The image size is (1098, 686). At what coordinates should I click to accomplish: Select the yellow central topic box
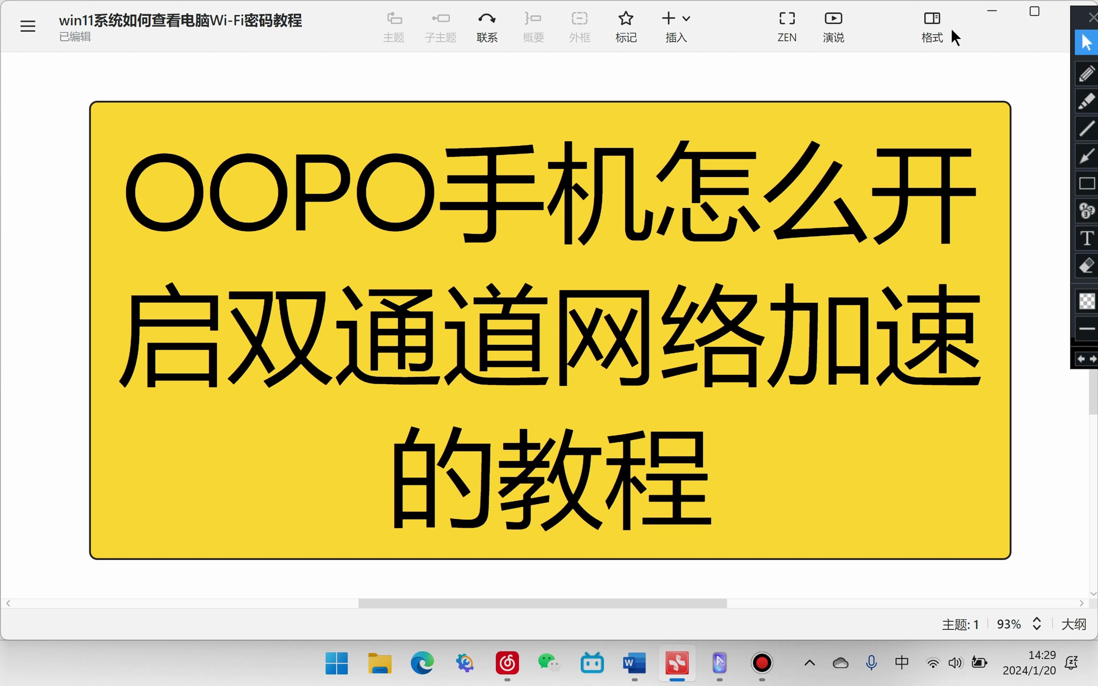click(550, 330)
